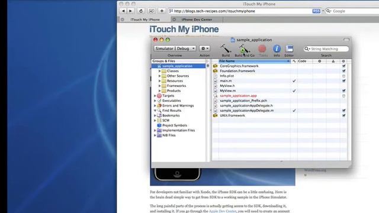This screenshot has width=379, height=213.
Task: Open the Editor toolbar icon
Action: click(289, 49)
